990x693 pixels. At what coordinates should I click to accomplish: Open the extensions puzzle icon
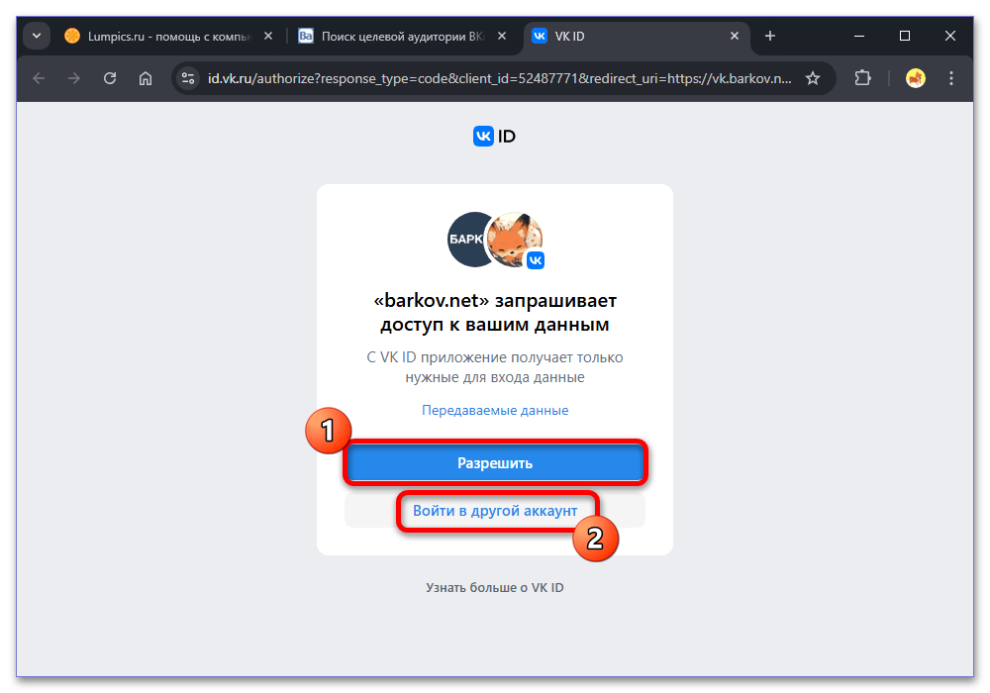click(x=862, y=78)
